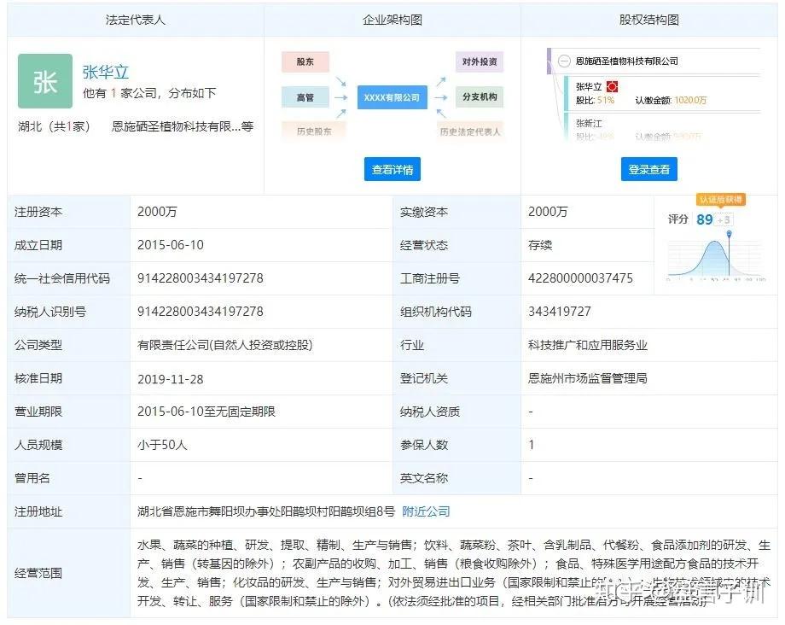This screenshot has height=625, width=785.
Task: Click the central XXXX有限公司 node
Action: tap(391, 96)
